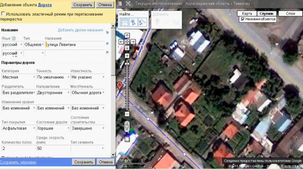Click the square icon below the pegman
Image resolution: width=303 pixels, height=170 pixels.
[127, 139]
